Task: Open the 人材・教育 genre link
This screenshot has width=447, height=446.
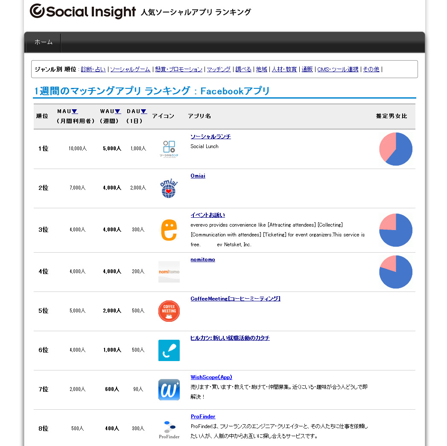Action: pyautogui.click(x=284, y=69)
